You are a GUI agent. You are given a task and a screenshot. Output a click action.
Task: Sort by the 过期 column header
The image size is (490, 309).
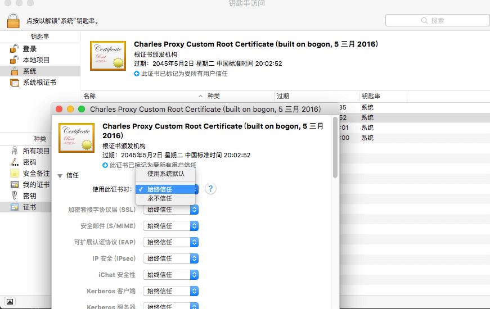pos(317,96)
